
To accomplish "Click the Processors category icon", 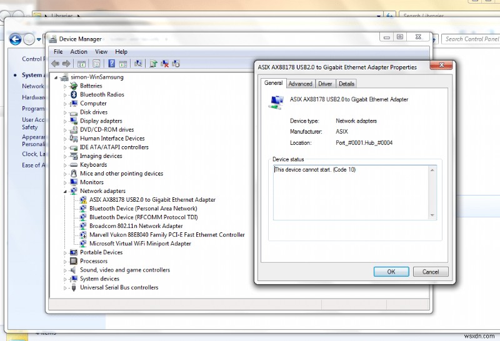I will click(74, 261).
